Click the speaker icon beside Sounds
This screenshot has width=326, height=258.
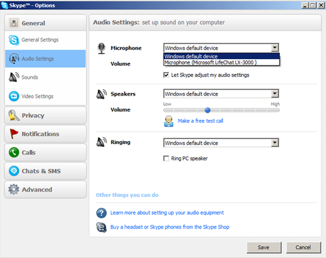(14, 77)
